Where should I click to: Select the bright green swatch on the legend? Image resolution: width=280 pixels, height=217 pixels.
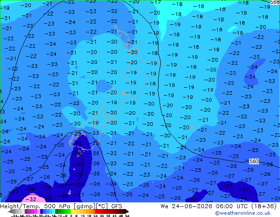(x=69, y=211)
